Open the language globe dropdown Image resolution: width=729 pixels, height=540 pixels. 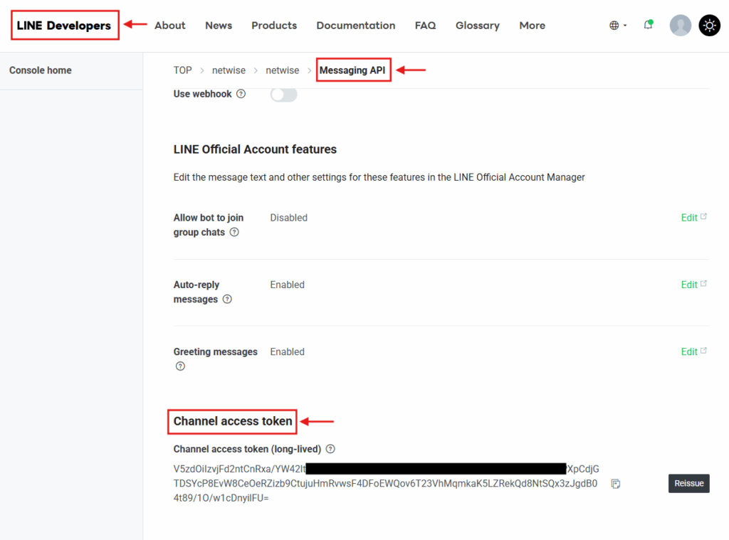(618, 26)
